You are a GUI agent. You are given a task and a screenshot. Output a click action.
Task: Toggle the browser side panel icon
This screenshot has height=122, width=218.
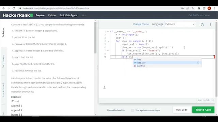coord(204,8)
